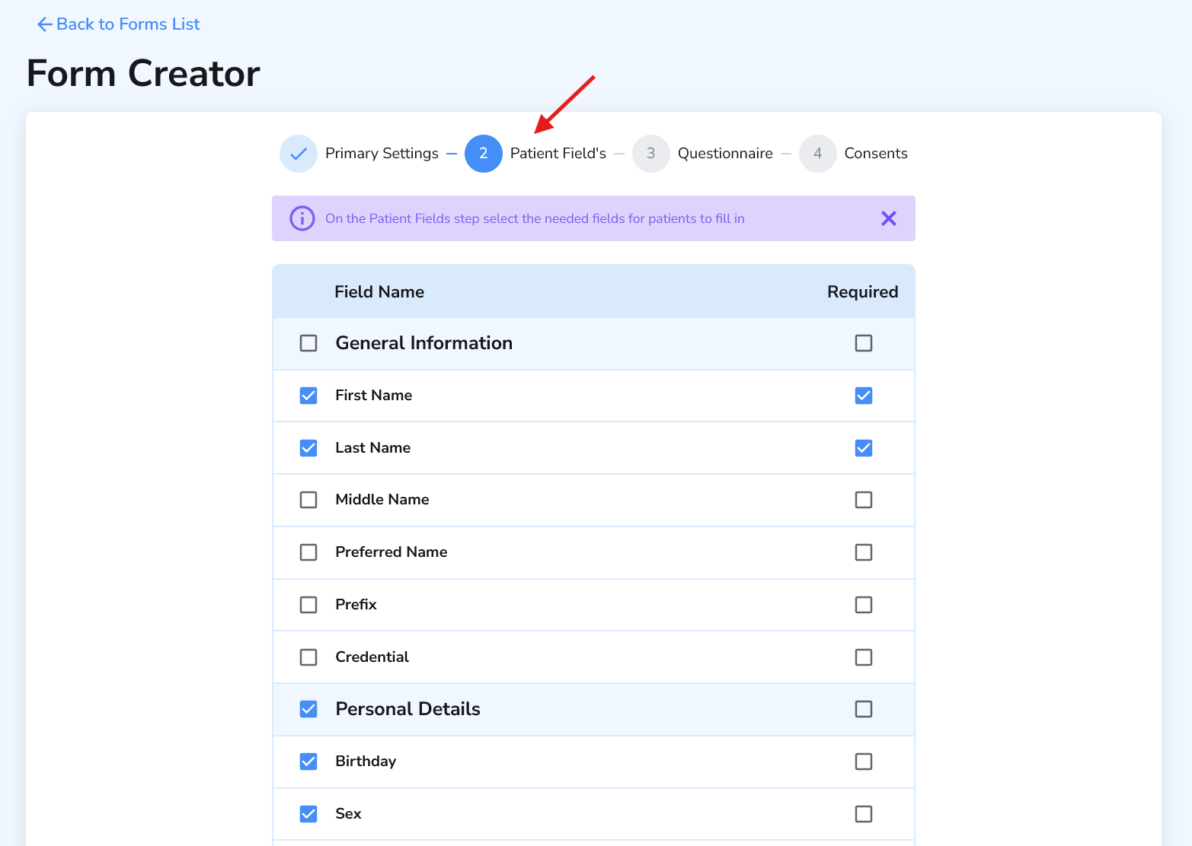Uncheck the First Name field checkbox
This screenshot has width=1192, height=846.
pos(308,395)
